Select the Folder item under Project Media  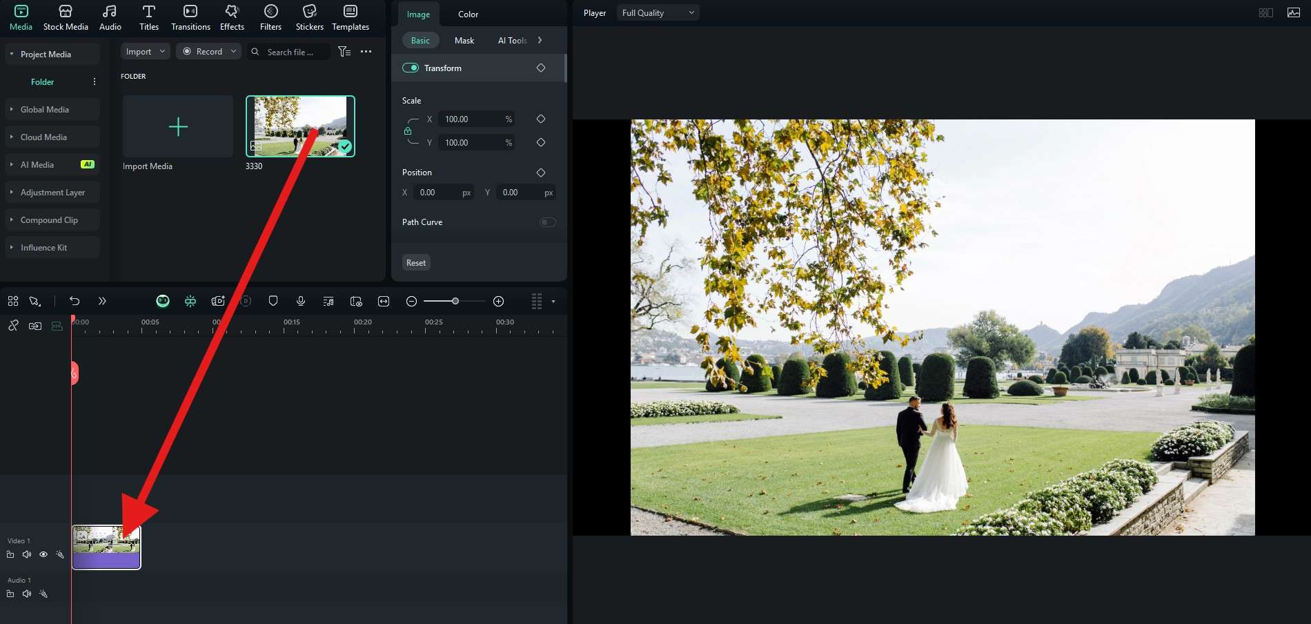(x=42, y=81)
